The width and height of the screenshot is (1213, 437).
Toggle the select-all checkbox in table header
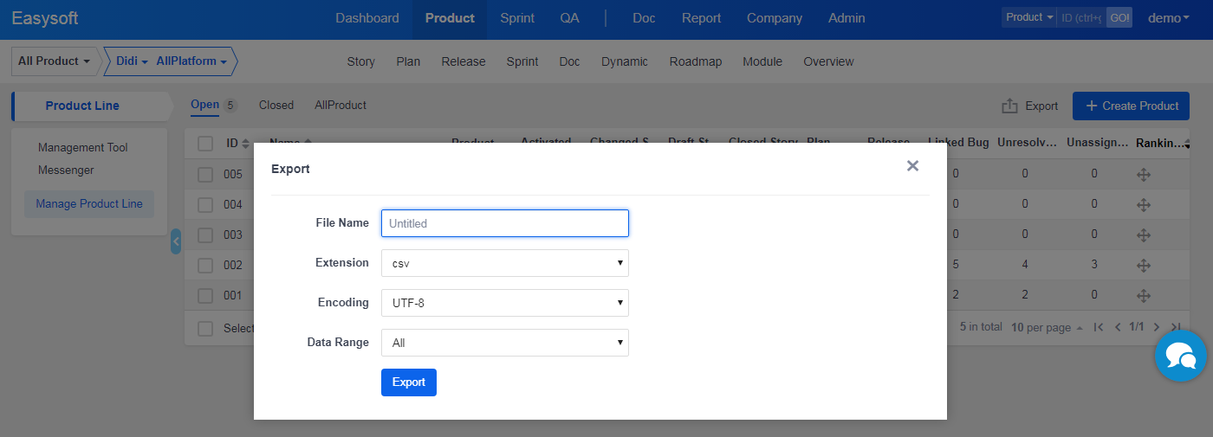tap(205, 144)
